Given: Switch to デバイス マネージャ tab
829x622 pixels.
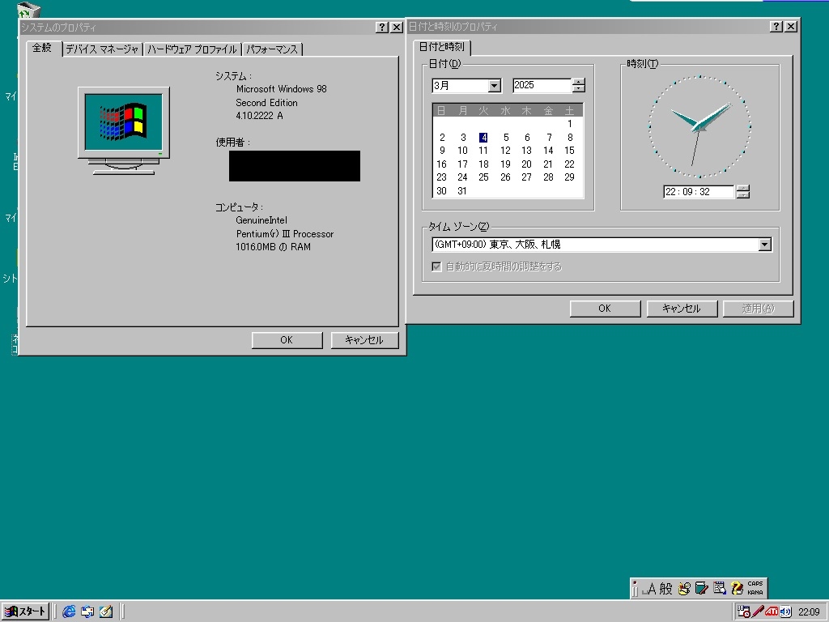Looking at the screenshot, I should 102,49.
